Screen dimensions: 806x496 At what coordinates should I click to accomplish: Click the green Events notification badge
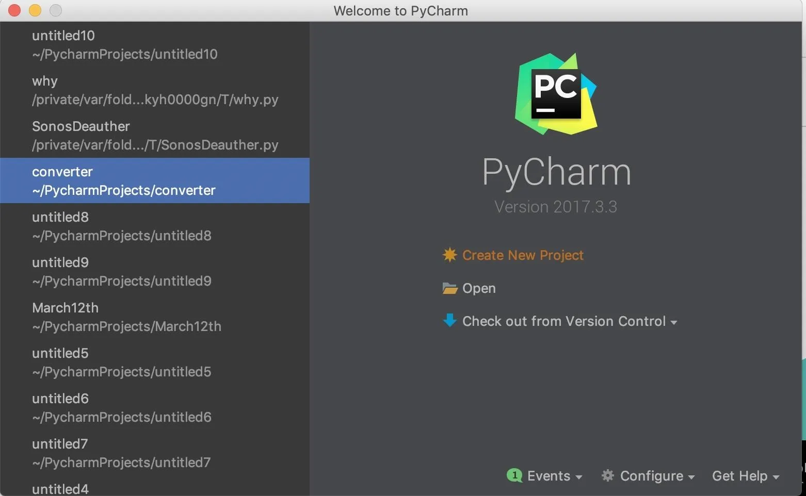pos(514,475)
